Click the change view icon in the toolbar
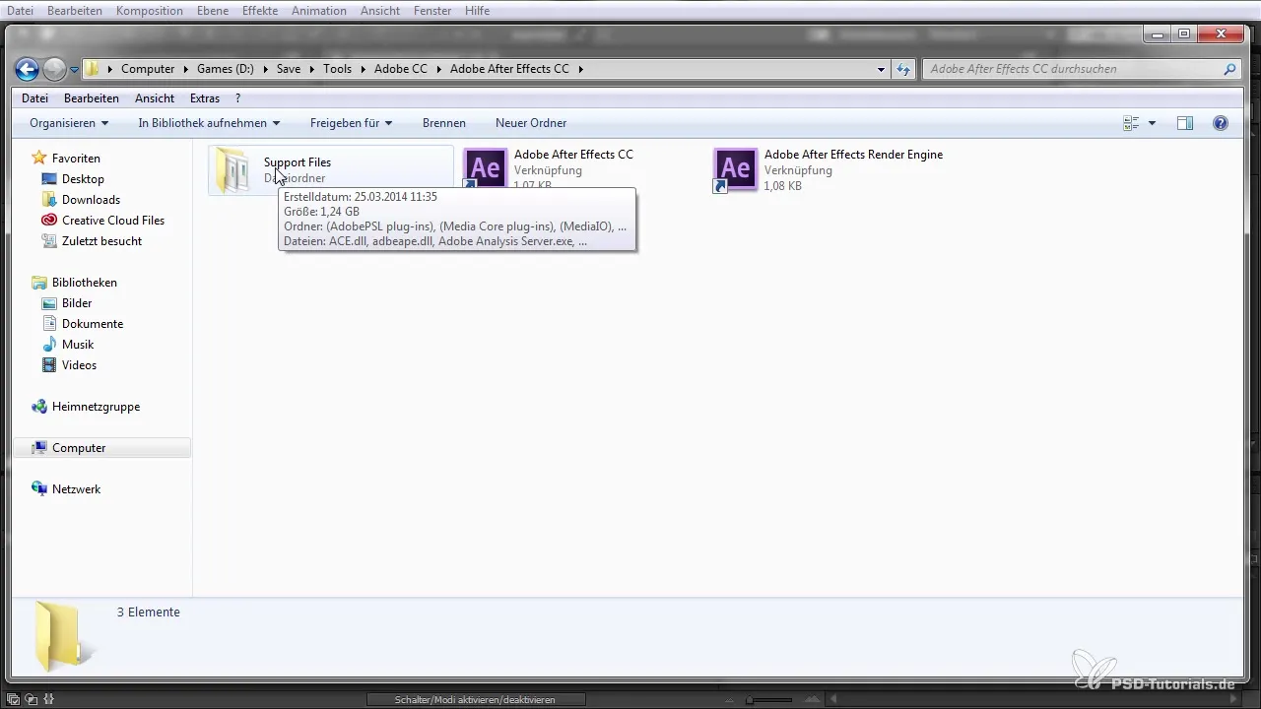 1131,123
